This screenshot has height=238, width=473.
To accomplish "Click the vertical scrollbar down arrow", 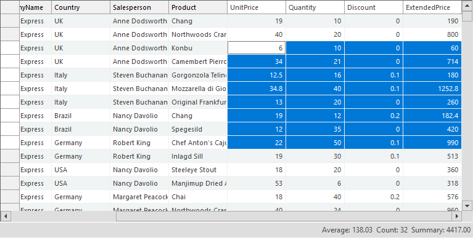I will click(x=467, y=206).
